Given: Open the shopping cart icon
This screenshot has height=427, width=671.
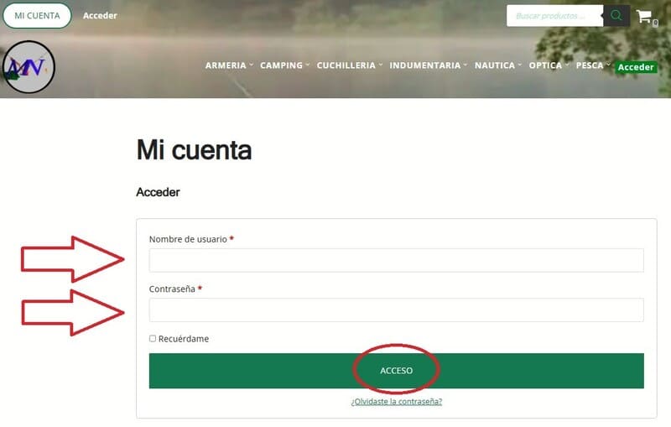Looking at the screenshot, I should pyautogui.click(x=644, y=16).
